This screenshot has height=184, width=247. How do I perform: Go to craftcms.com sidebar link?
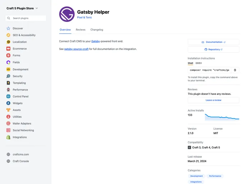tap(21, 155)
